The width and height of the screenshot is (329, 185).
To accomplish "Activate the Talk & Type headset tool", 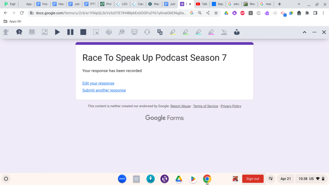I will click(x=147, y=32).
